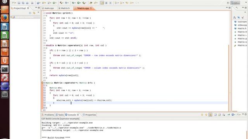Select the Project Explorer tab
248x139 pixels.
pos(20,8)
